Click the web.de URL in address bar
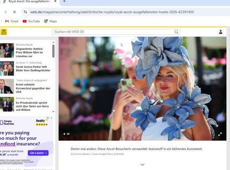Image resolution: width=230 pixels, height=170 pixels. [112, 12]
